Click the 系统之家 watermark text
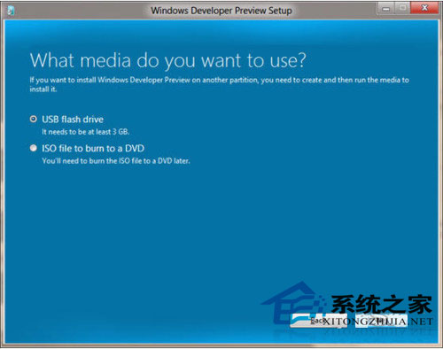 click(382, 304)
